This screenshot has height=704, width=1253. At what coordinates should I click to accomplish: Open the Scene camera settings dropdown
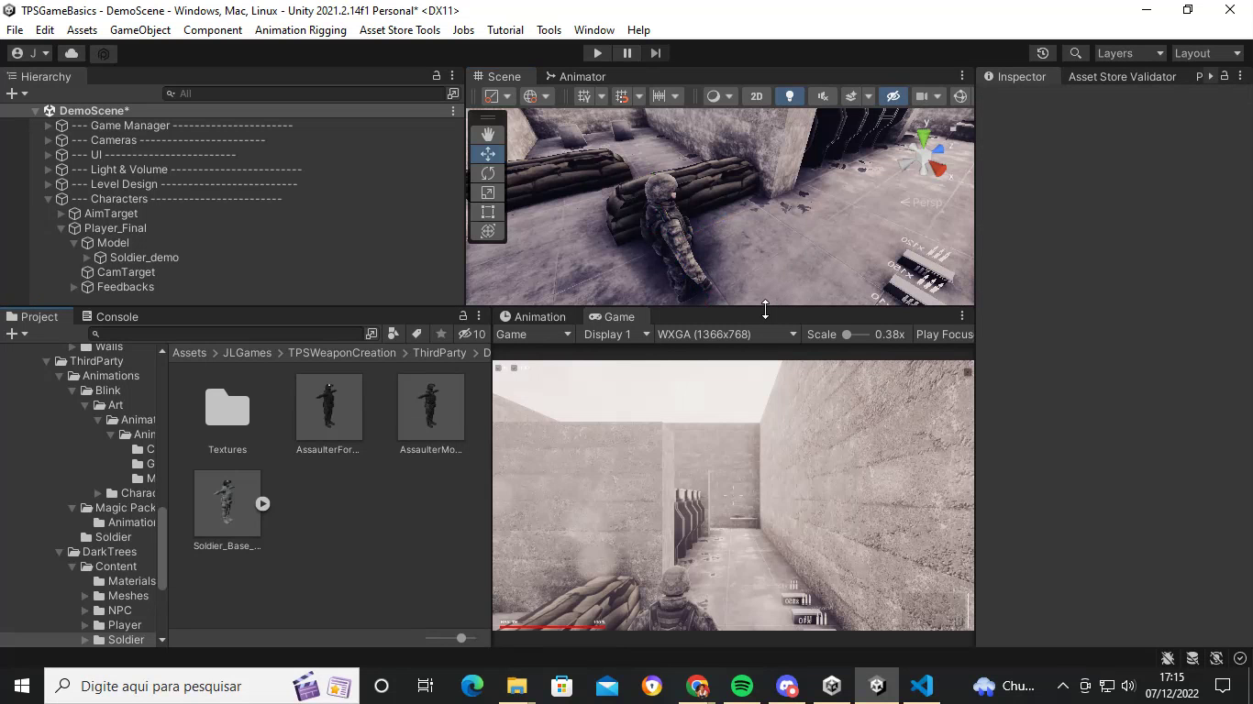(928, 96)
